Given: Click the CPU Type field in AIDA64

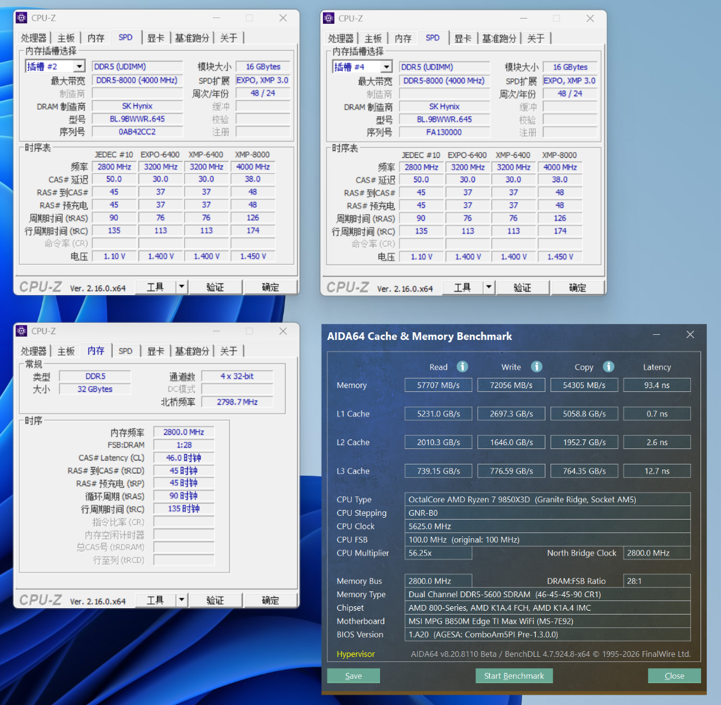Looking at the screenshot, I should click(x=548, y=499).
